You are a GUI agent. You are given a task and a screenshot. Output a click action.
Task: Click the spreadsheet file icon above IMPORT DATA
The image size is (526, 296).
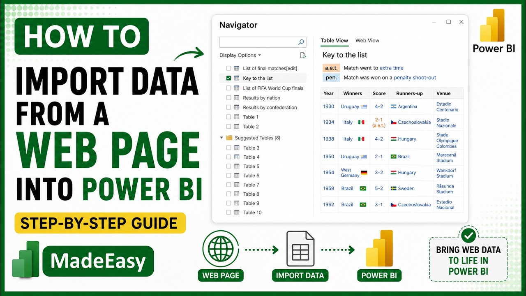pyautogui.click(x=300, y=248)
